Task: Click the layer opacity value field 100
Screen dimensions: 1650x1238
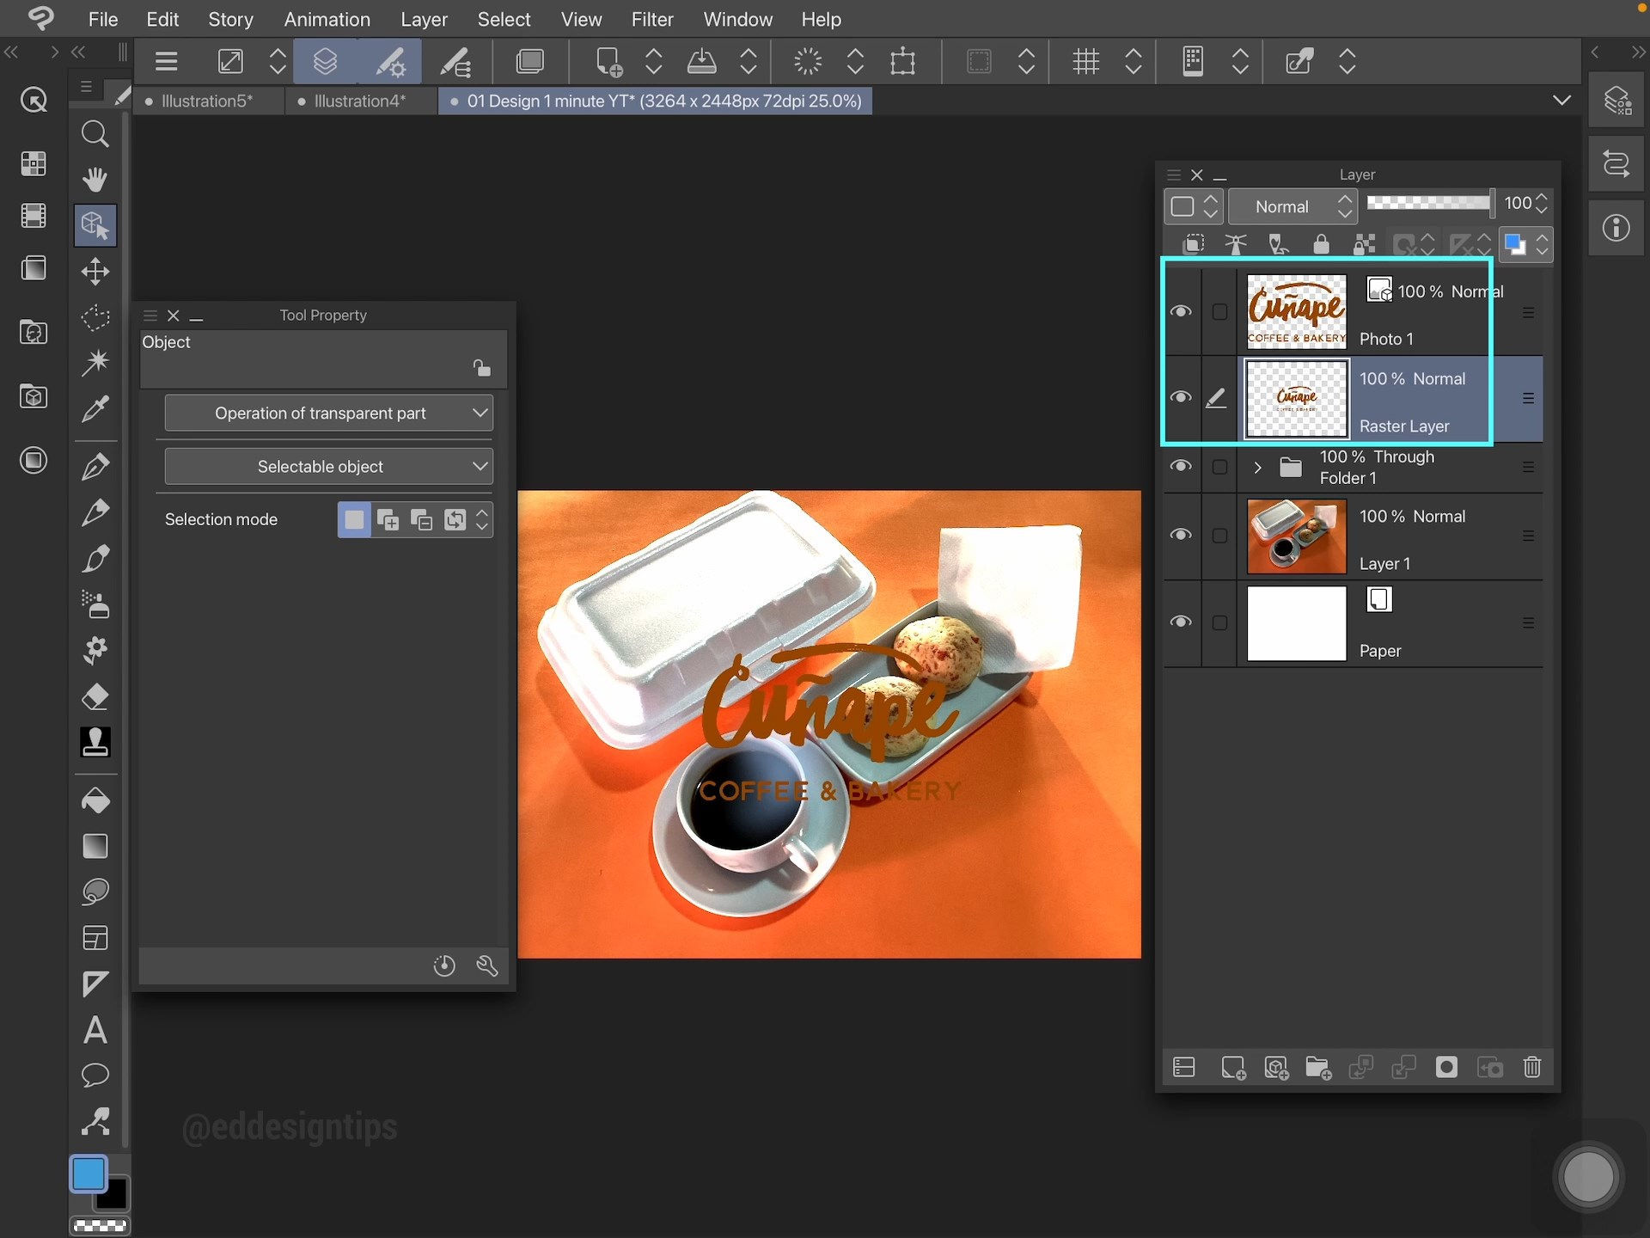Action: point(1517,203)
